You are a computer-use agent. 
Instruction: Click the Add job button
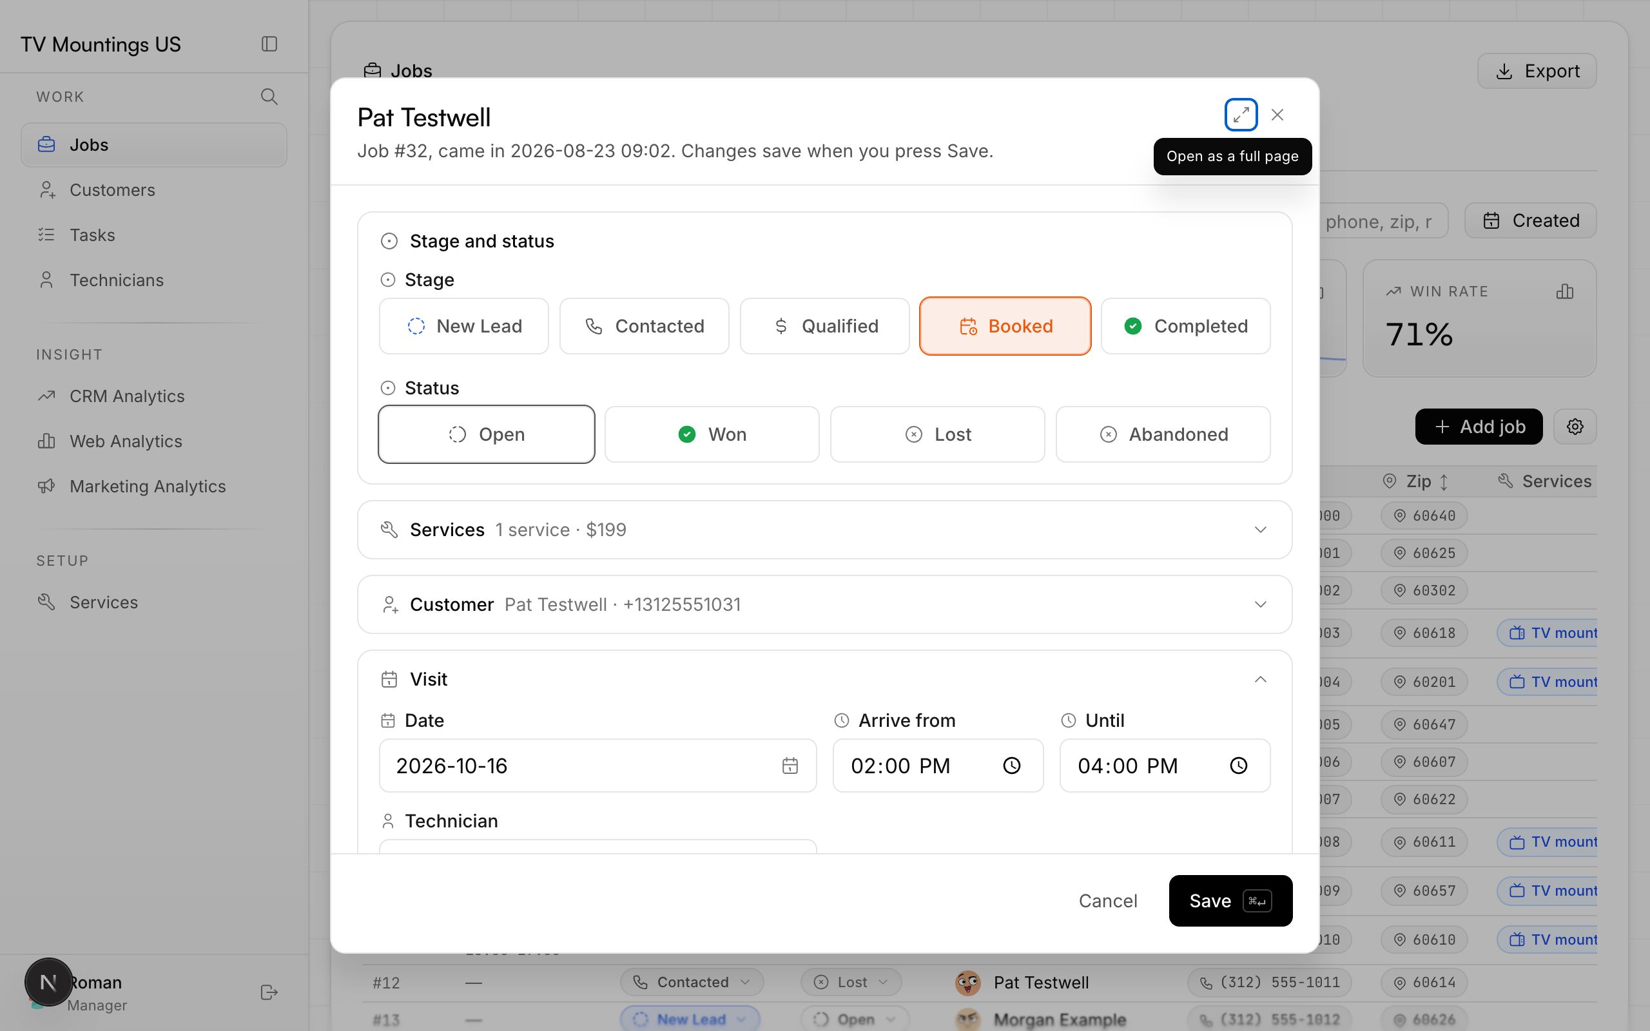[x=1479, y=427]
